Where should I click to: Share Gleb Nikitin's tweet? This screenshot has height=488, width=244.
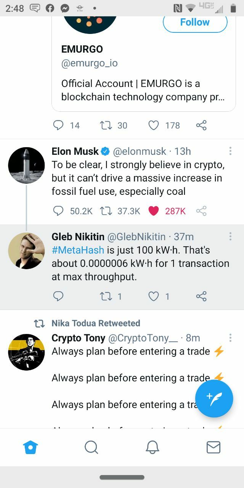pos(201,296)
